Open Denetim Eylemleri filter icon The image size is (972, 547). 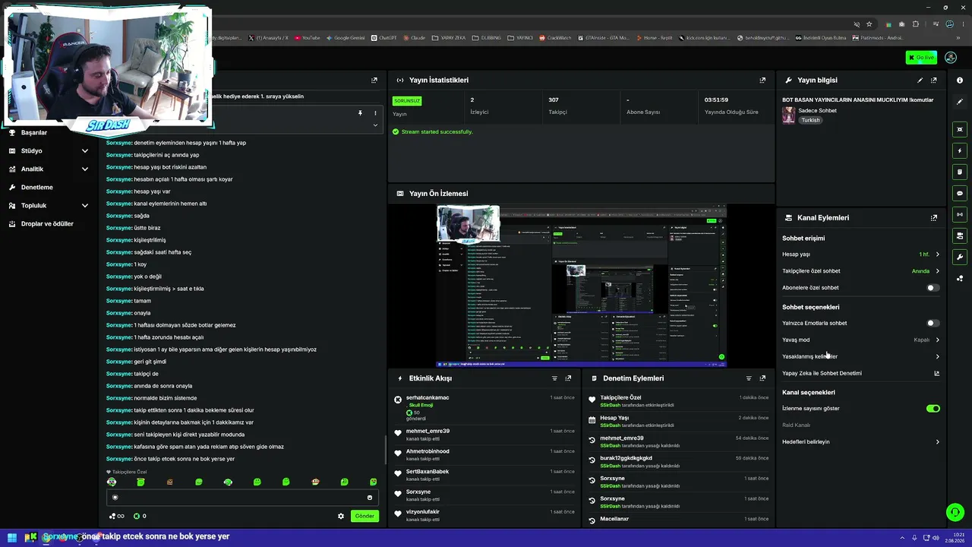pyautogui.click(x=749, y=378)
